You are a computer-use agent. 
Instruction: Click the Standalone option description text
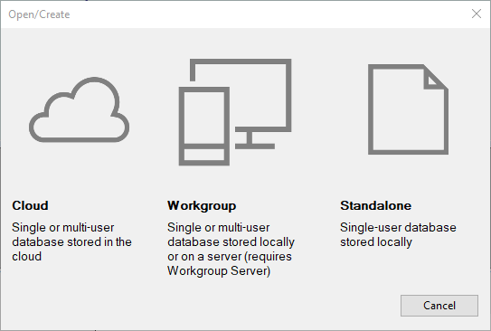(398, 235)
